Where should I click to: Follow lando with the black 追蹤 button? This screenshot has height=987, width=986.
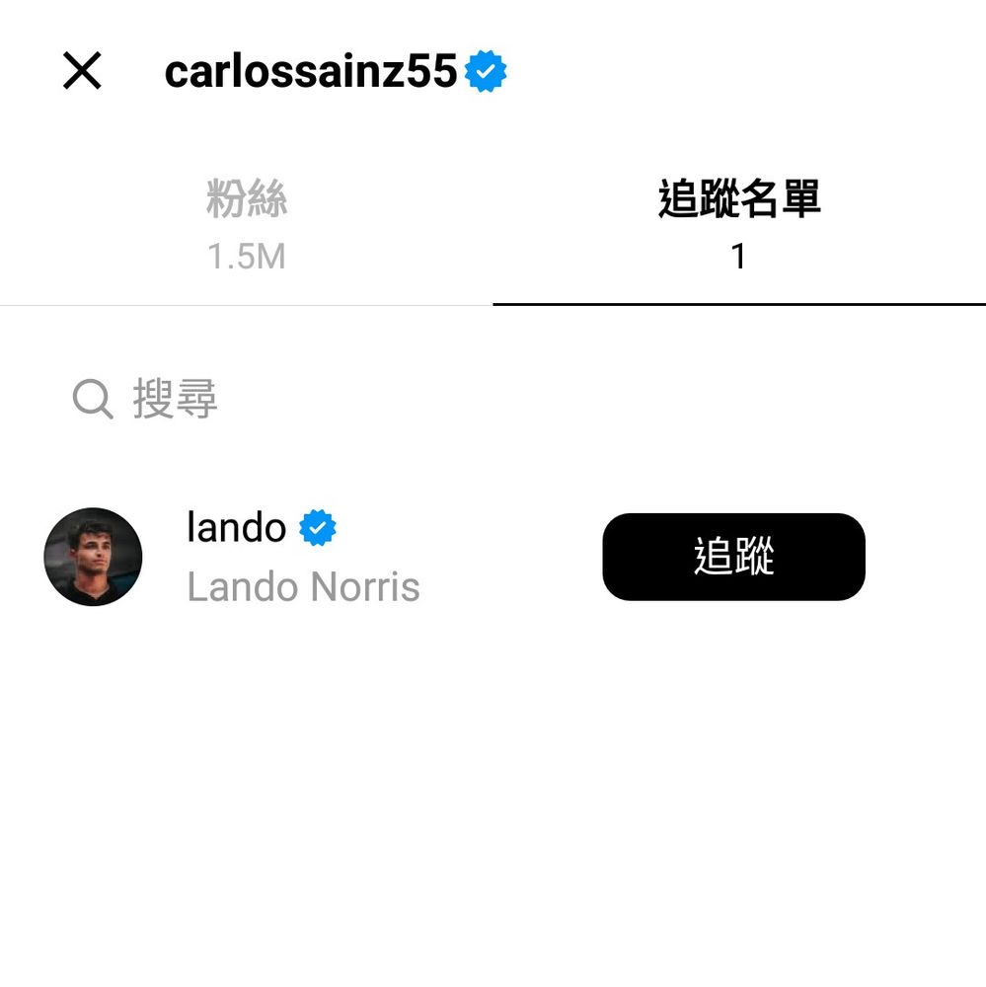click(x=733, y=557)
